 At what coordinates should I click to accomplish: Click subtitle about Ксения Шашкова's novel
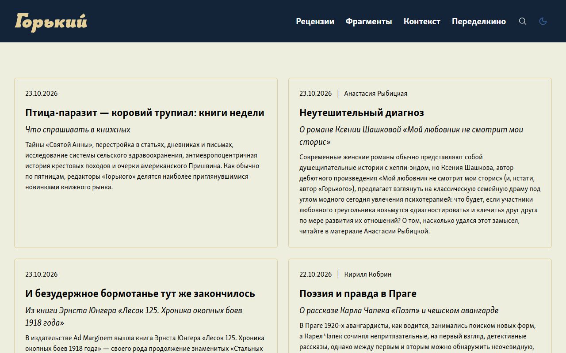pos(411,136)
